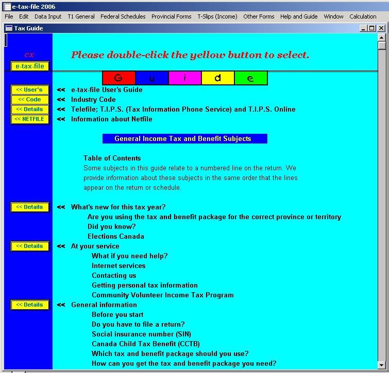
Task: Click Details button beside General information
Action: 30,305
